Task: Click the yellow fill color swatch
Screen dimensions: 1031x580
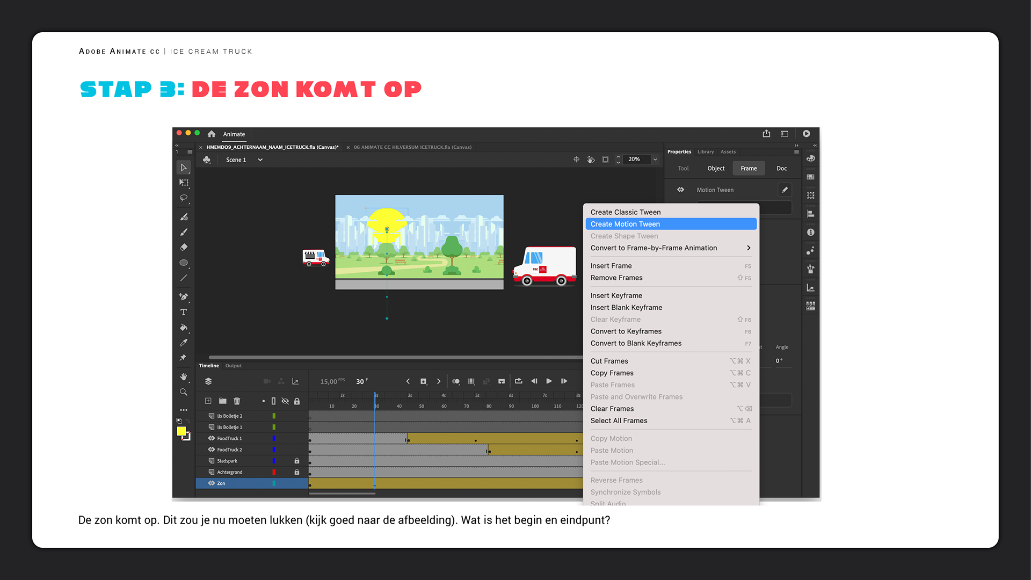Action: pyautogui.click(x=181, y=431)
